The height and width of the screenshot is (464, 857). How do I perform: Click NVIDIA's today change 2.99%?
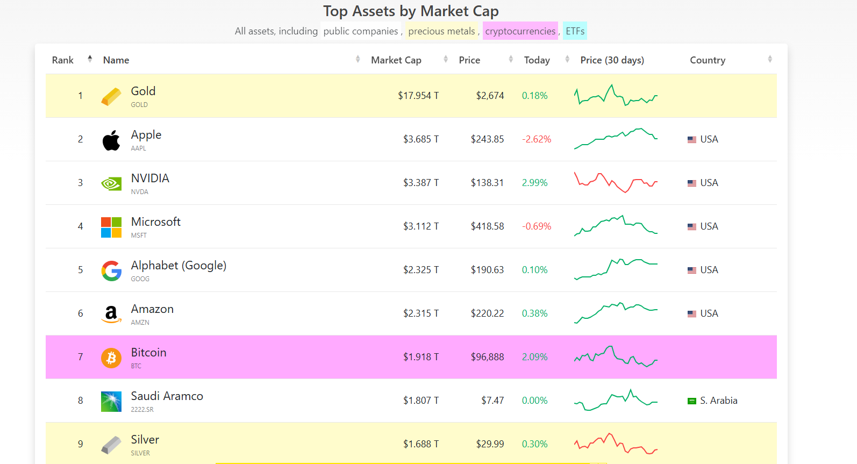(x=535, y=183)
